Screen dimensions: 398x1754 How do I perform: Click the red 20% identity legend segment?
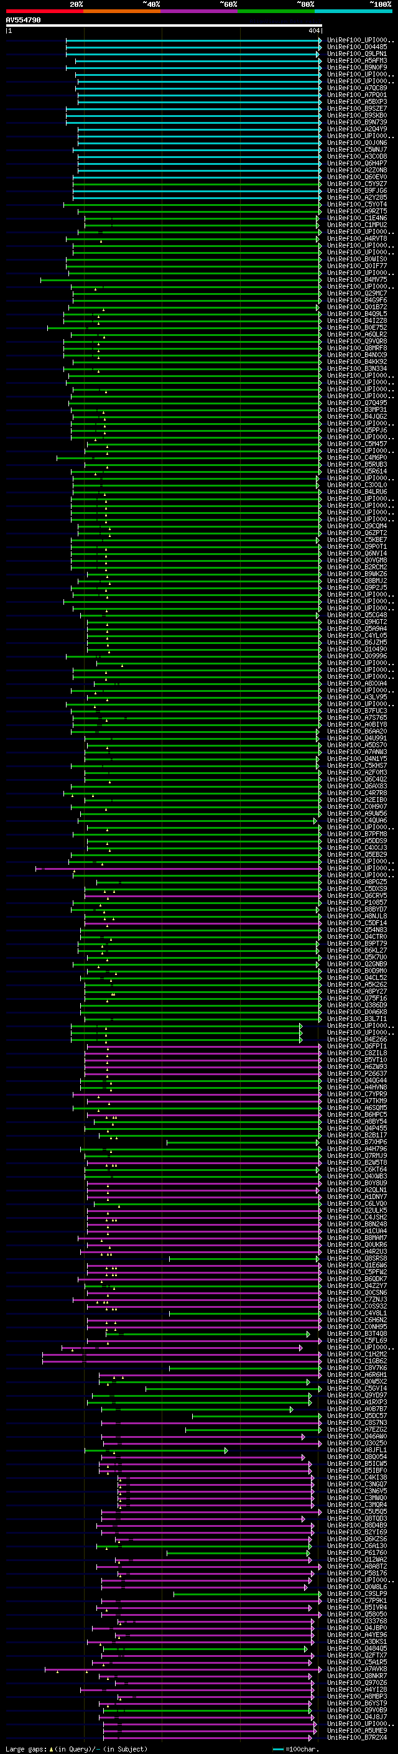[x=44, y=11]
